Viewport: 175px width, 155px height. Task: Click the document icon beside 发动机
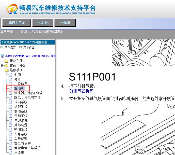click(11, 89)
